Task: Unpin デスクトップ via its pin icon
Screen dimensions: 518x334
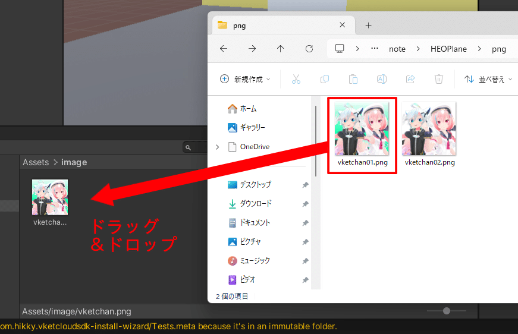Action: coord(305,185)
